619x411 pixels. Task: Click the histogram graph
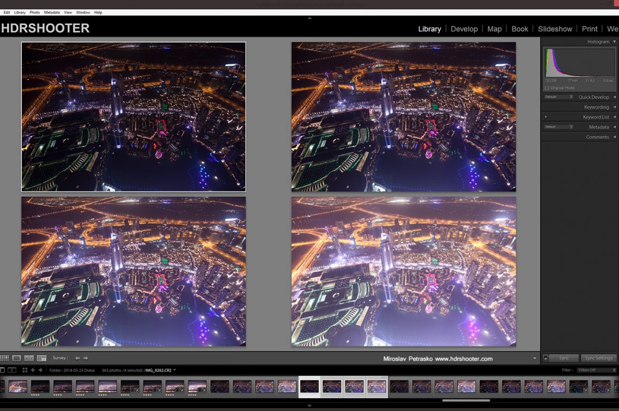(580, 63)
